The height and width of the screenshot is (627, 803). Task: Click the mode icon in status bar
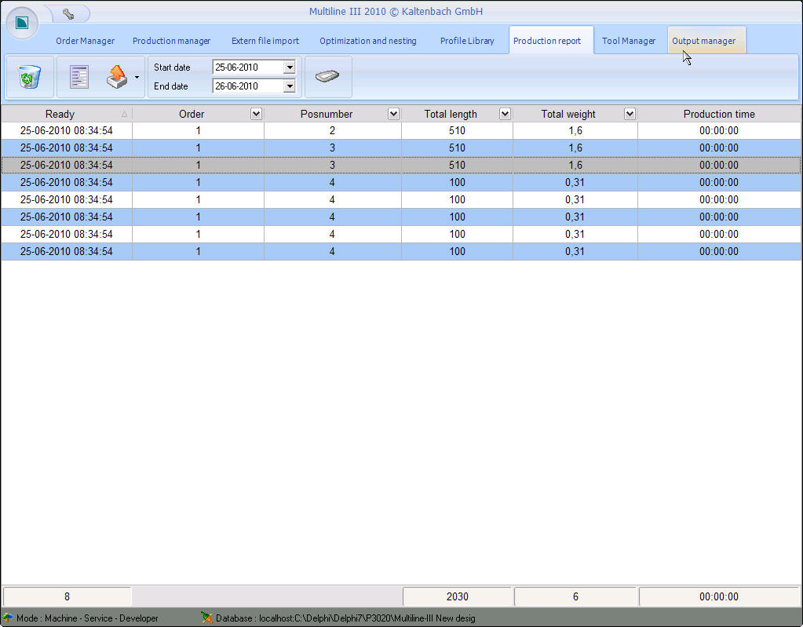8,618
